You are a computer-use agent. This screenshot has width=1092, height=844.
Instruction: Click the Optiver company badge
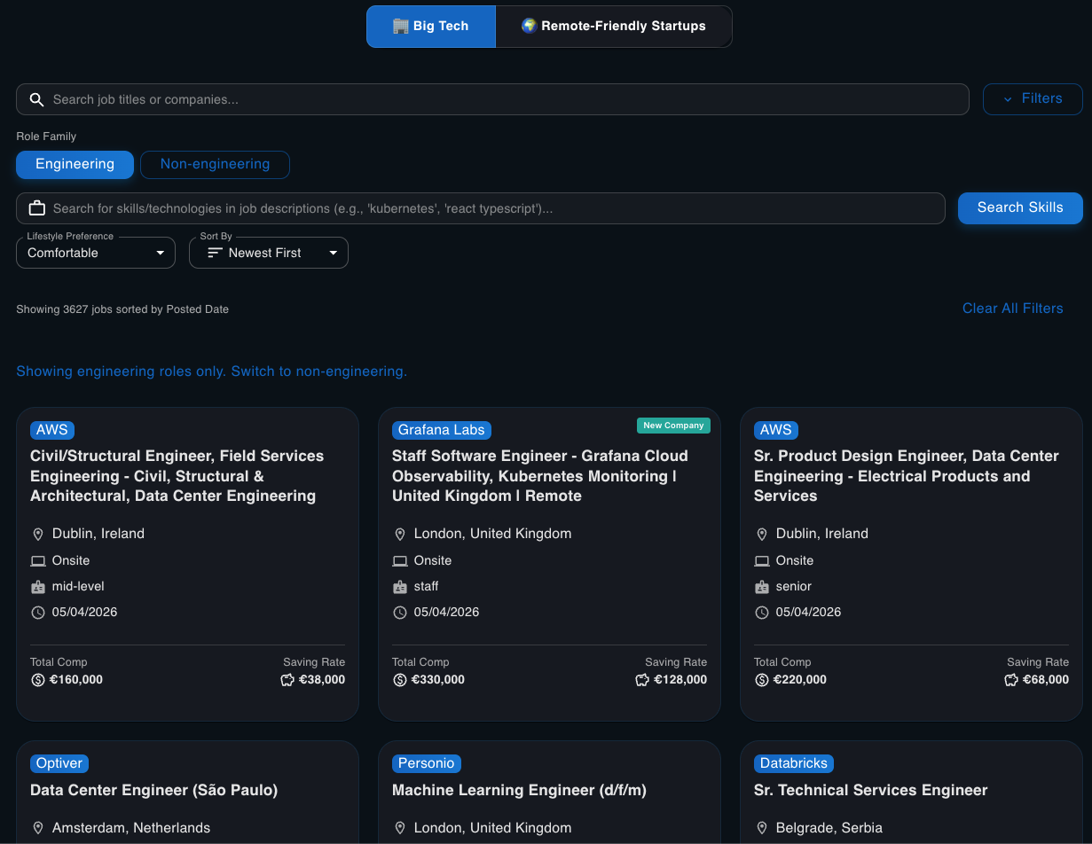coord(59,763)
